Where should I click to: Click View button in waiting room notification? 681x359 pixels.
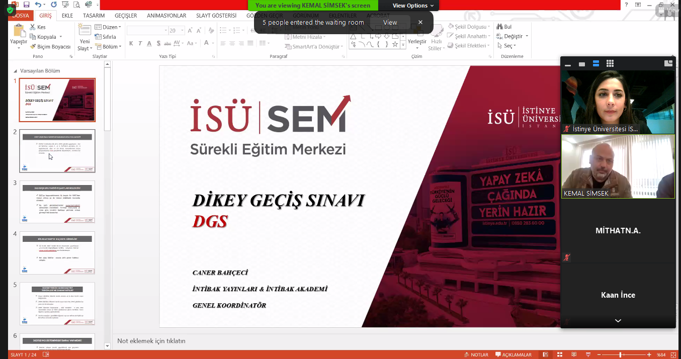pos(390,22)
